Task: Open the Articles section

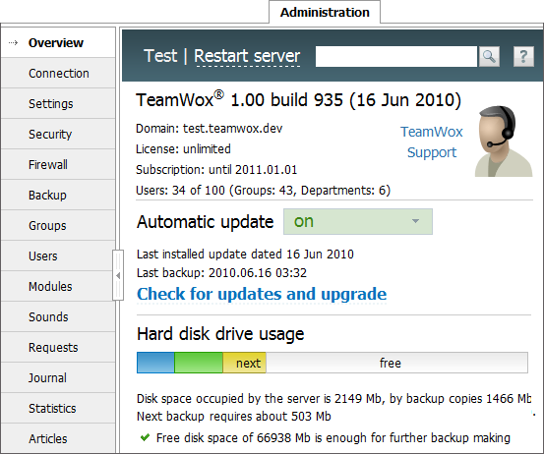Action: 58,438
